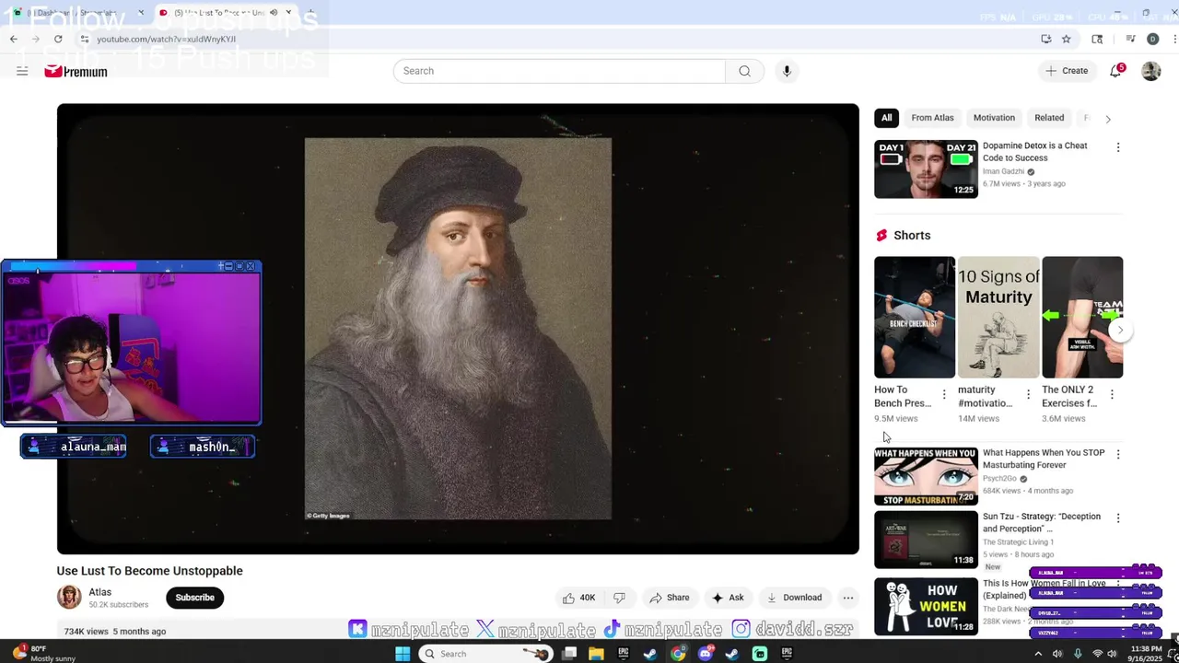Open File Explorer from taskbar
The height and width of the screenshot is (663, 1179).
[596, 654]
